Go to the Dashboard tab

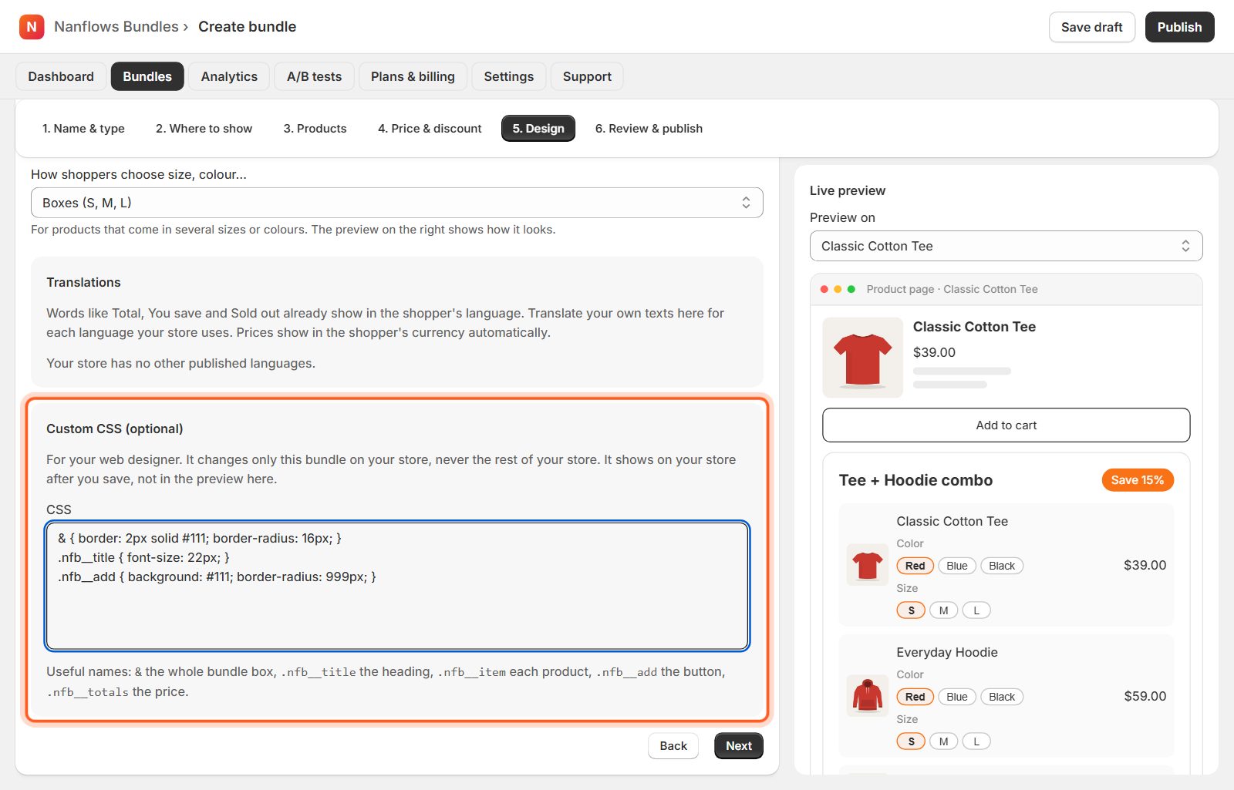click(x=61, y=76)
